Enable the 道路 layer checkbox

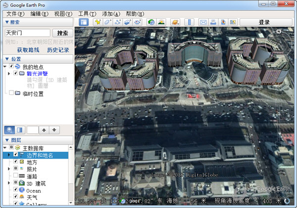(x=16, y=175)
